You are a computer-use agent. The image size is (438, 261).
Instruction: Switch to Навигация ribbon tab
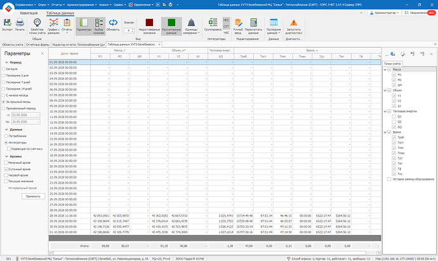coord(29,13)
